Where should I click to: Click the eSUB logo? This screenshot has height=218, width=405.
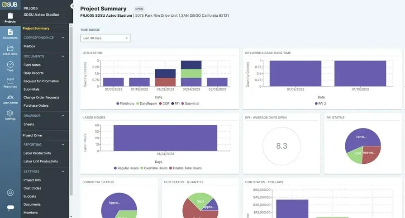[x=10, y=5]
